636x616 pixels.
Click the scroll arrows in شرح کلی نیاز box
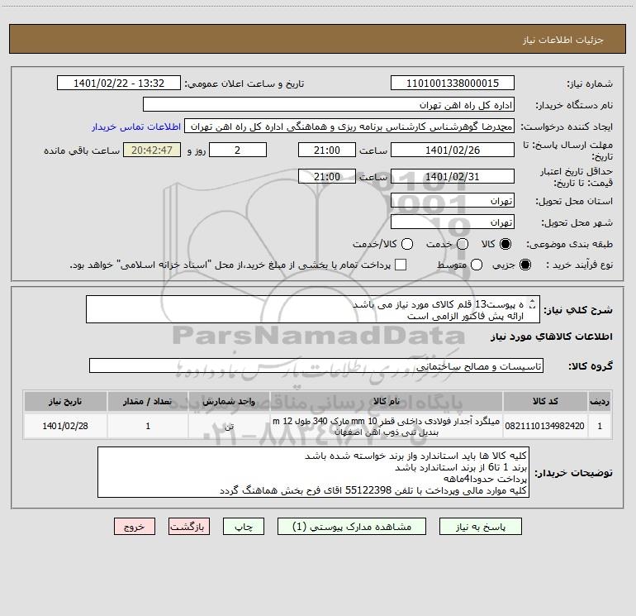click(x=533, y=303)
